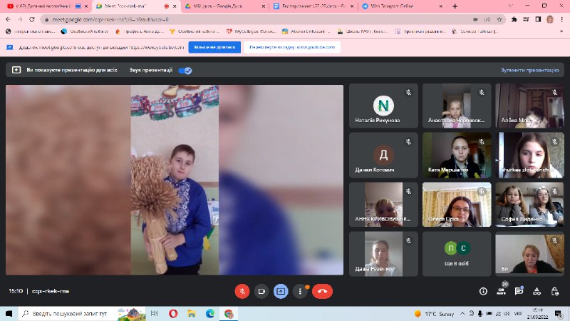Open a new browser tab
Viewport: 570px width, 321px height.
pyautogui.click(x=455, y=6)
